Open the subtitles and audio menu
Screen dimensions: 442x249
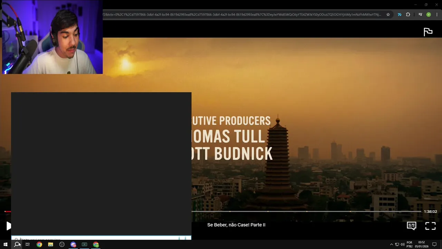pyautogui.click(x=411, y=226)
